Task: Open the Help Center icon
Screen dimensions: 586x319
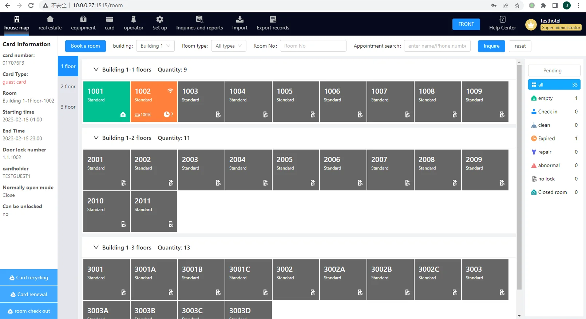Action: [x=503, y=19]
